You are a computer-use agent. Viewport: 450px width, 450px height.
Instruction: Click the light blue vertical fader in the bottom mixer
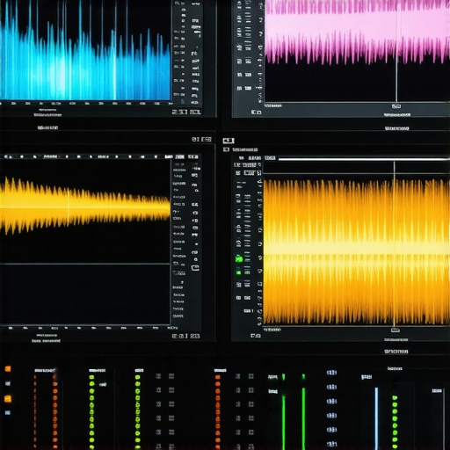click(x=376, y=418)
